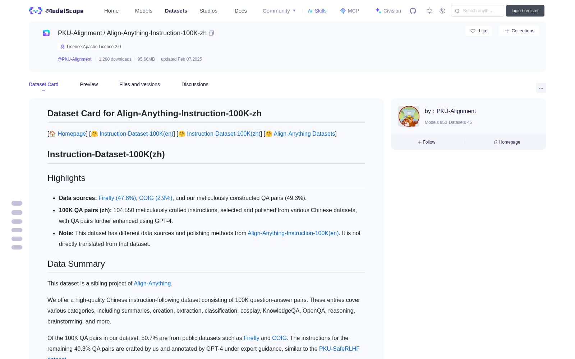Open the MCP page
Image resolution: width=575 pixels, height=359 pixels.
[350, 11]
